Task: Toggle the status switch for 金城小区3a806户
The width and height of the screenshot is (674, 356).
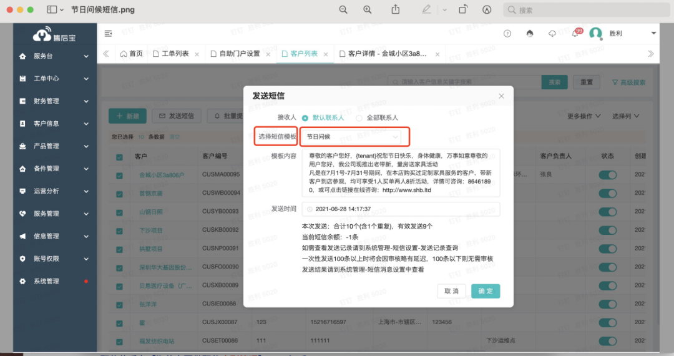Action: tap(607, 176)
